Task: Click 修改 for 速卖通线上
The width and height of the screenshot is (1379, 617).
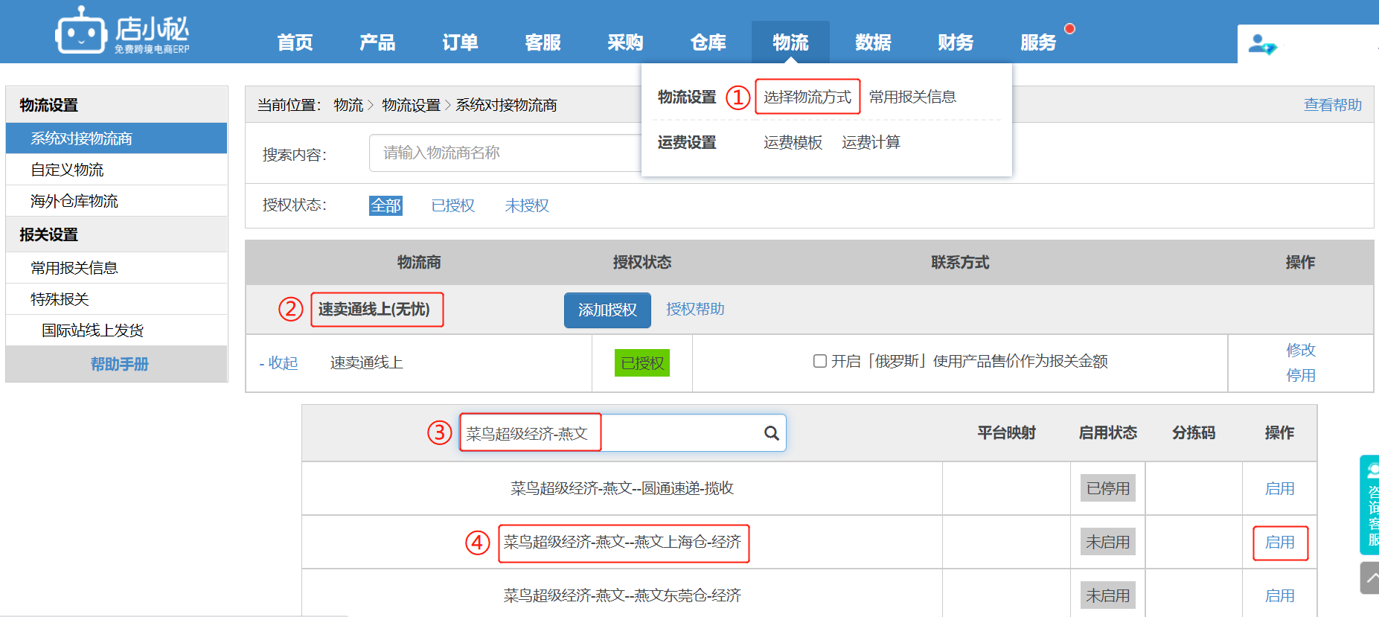Action: (1301, 350)
